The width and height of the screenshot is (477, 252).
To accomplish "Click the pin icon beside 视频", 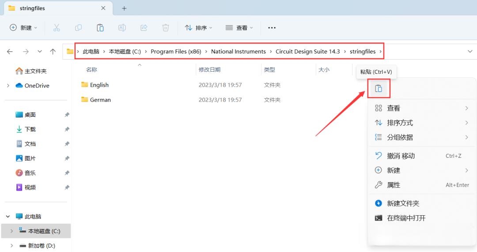I will [67, 187].
